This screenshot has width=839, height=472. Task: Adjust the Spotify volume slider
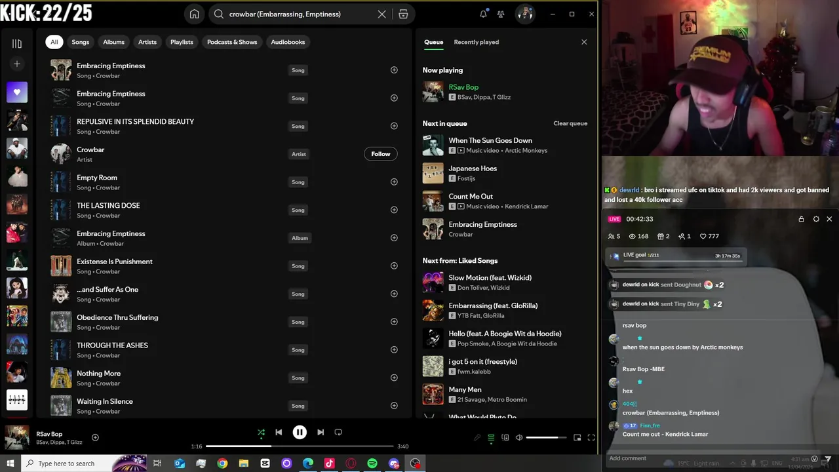pyautogui.click(x=546, y=437)
